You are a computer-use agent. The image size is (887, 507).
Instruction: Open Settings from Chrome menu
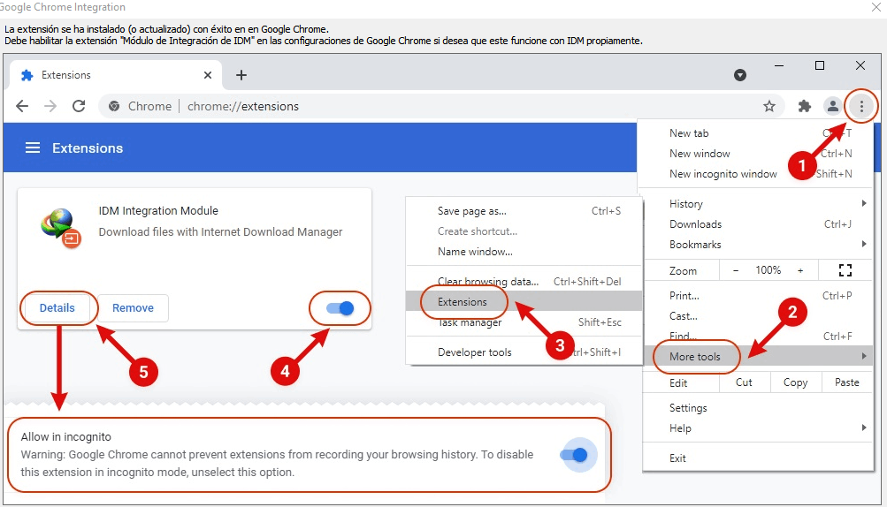[x=758, y=408]
